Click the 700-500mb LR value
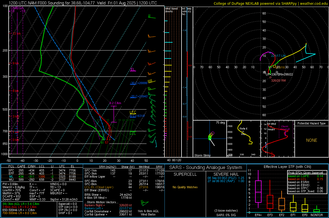Screen dimensions: 329x218 pos(19,213)
